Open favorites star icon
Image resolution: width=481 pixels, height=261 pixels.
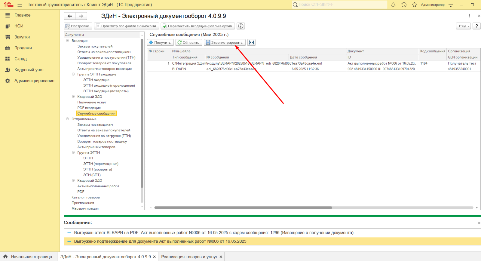tap(414, 5)
